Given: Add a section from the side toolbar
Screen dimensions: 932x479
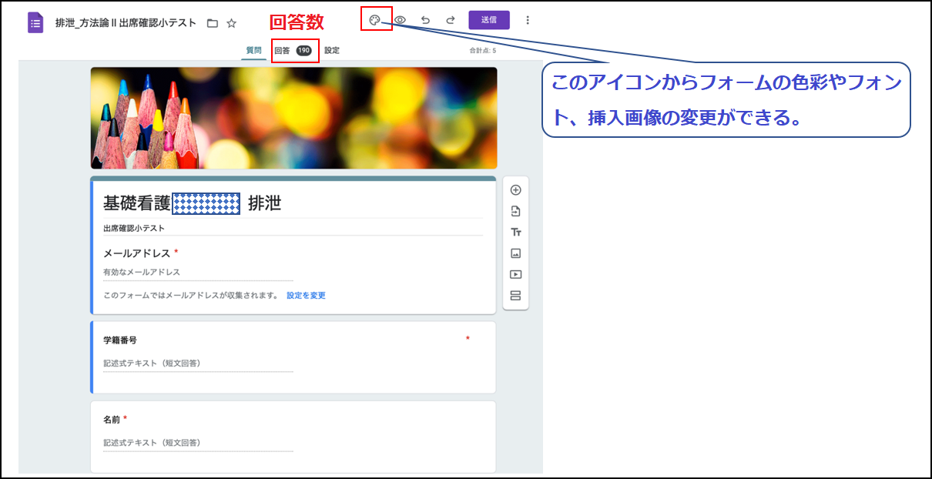Looking at the screenshot, I should pyautogui.click(x=516, y=295).
